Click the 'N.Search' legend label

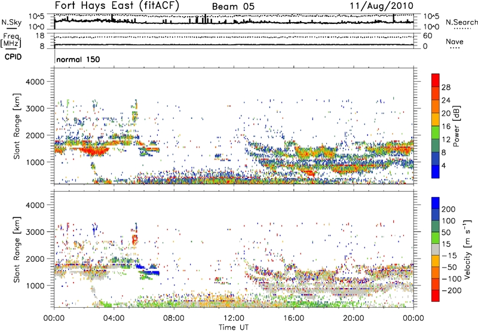(x=461, y=22)
